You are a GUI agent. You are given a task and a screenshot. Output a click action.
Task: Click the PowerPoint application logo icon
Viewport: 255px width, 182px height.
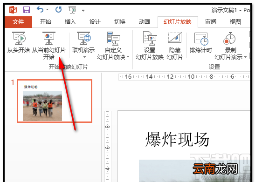(13, 10)
